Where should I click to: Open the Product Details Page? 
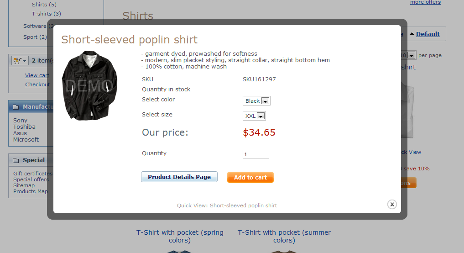coord(179,177)
